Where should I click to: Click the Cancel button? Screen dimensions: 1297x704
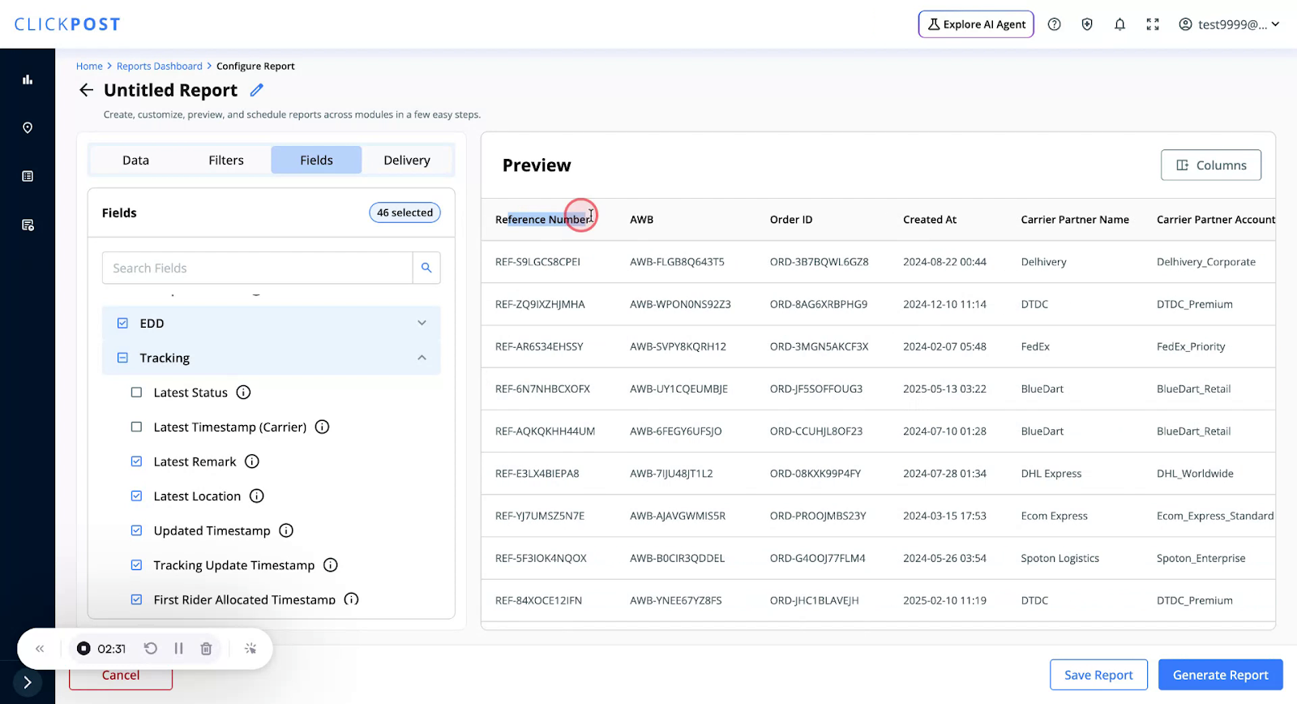tap(121, 676)
